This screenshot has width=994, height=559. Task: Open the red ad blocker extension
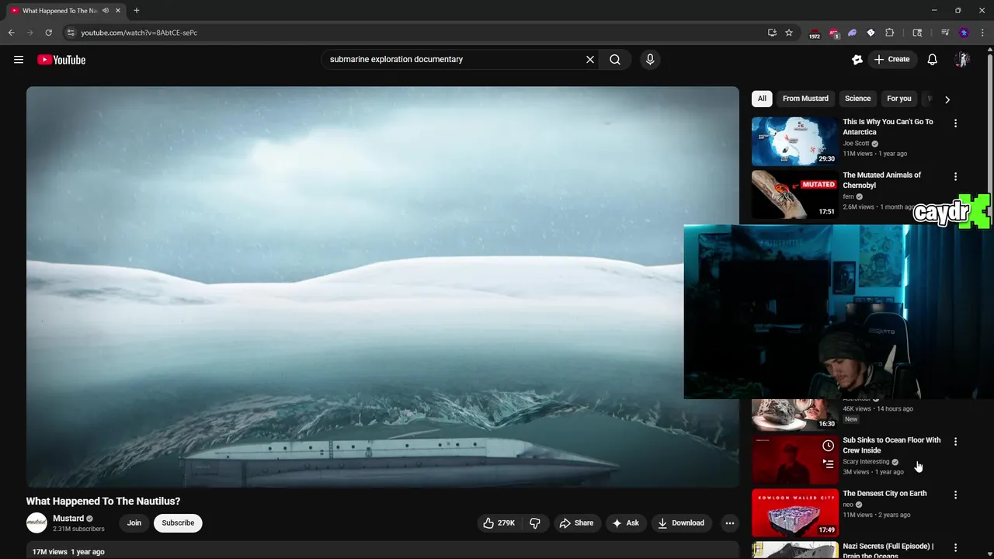833,33
